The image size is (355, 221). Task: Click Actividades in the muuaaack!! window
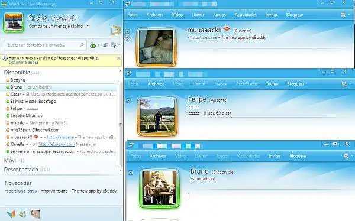click(246, 15)
